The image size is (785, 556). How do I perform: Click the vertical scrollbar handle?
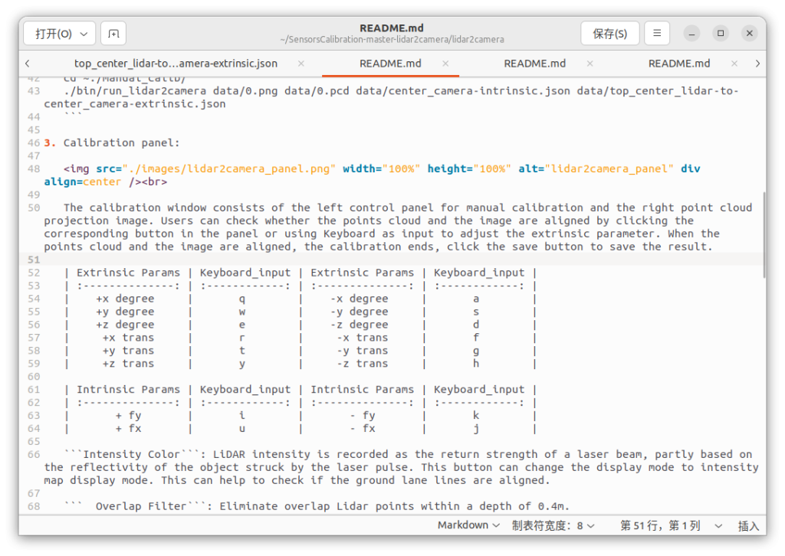pos(763,234)
